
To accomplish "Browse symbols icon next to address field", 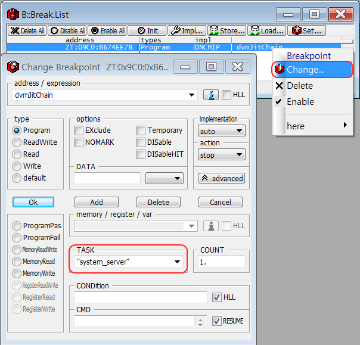I will click(210, 95).
